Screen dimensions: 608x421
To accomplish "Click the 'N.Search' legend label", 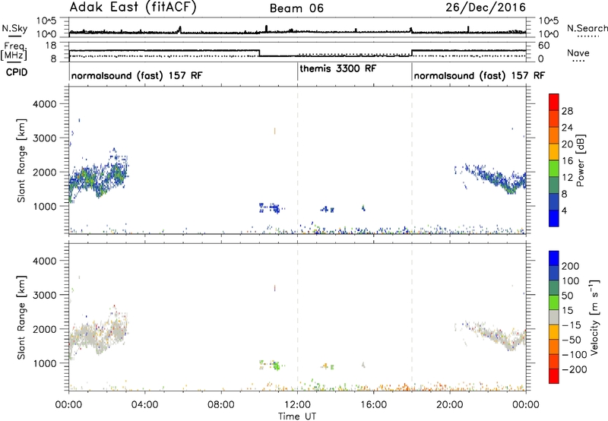I will [587, 28].
